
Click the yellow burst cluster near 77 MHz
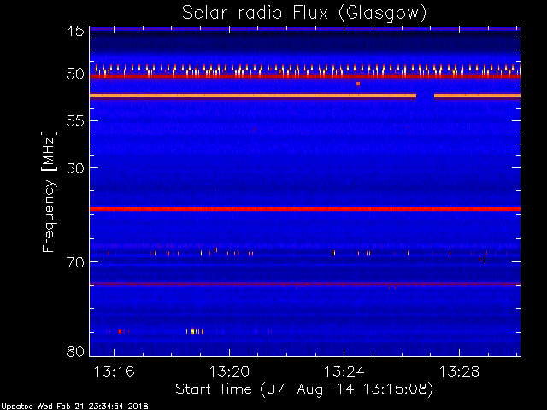click(195, 331)
